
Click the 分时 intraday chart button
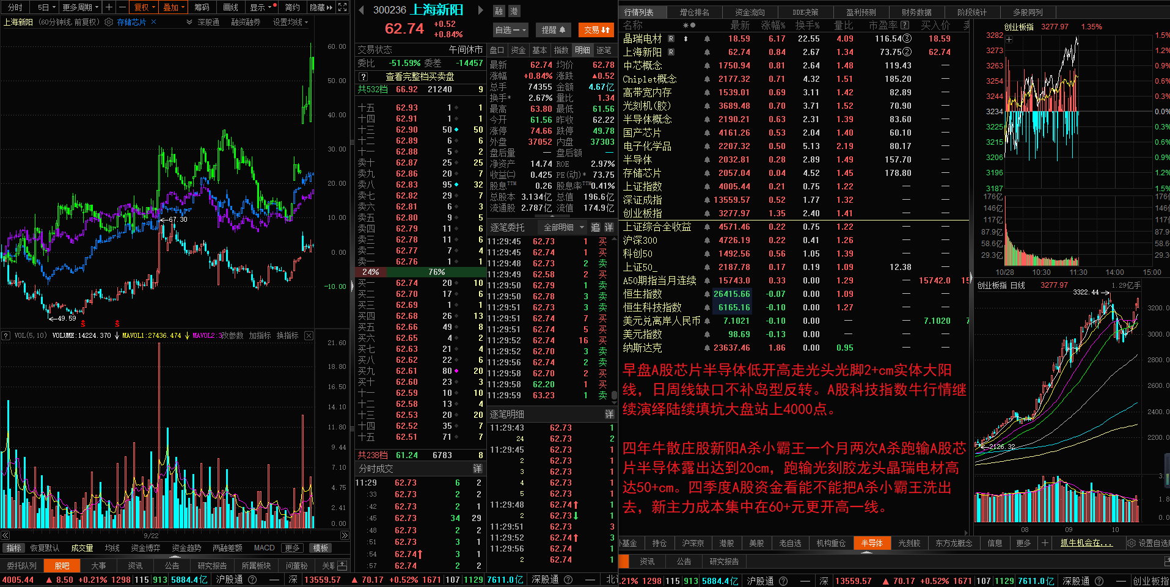(x=15, y=7)
